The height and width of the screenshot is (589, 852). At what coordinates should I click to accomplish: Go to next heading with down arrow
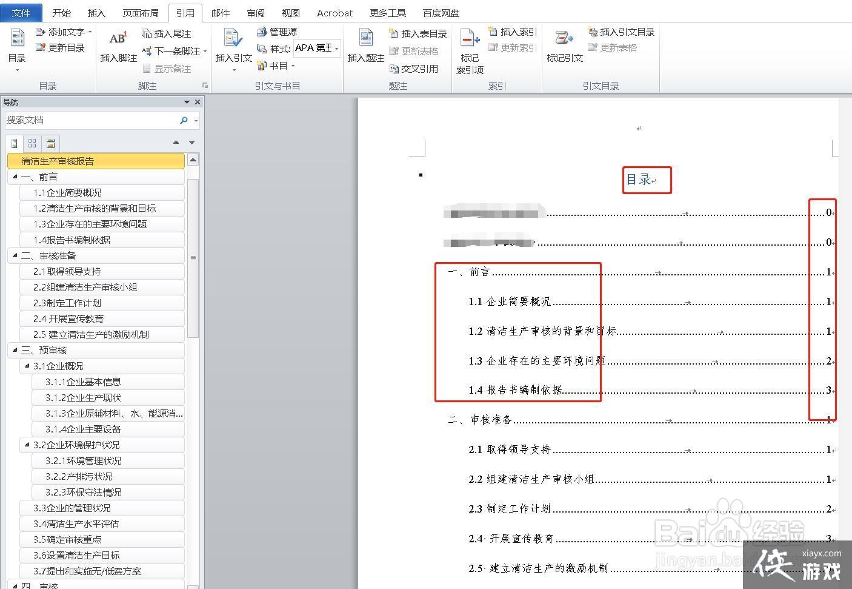point(191,143)
